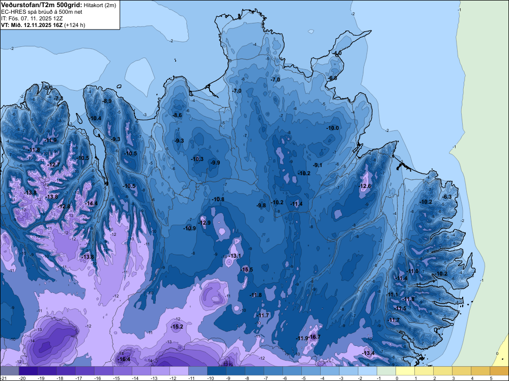The image size is (509, 381).
Task: Click the -16.7 temperature value on the map
Action: [315, 337]
